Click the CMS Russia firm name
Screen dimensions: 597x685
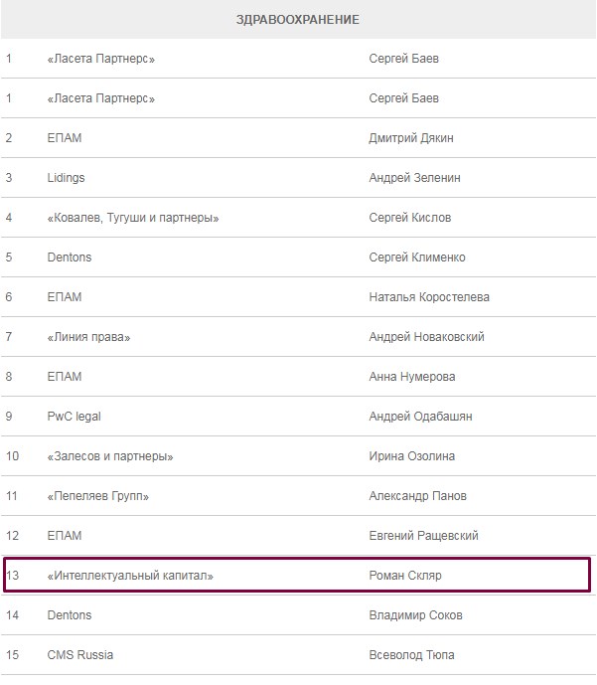(x=80, y=655)
